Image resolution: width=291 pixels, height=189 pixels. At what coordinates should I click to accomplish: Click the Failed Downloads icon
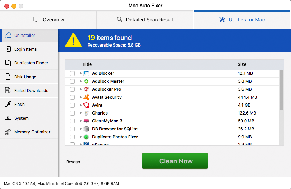pos(8,90)
